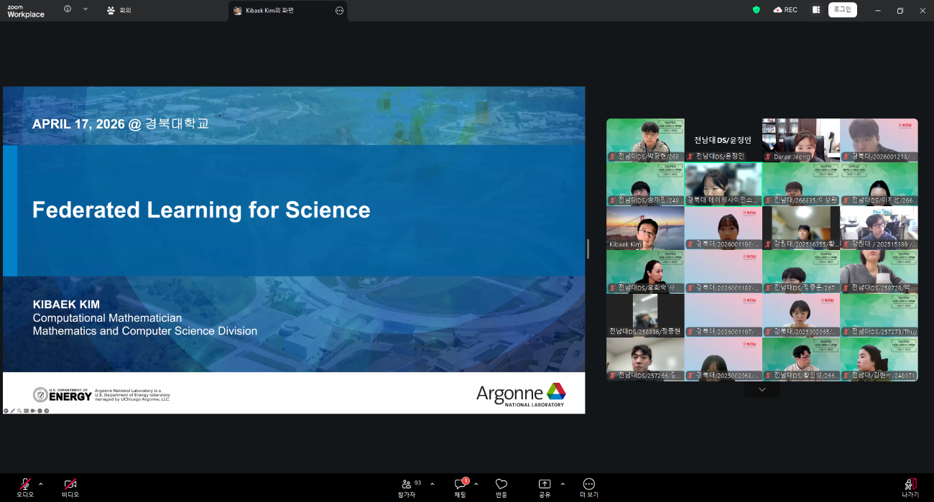Image resolution: width=934 pixels, height=502 pixels.
Task: Turn on camera with 비디오 button
Action: tap(70, 487)
